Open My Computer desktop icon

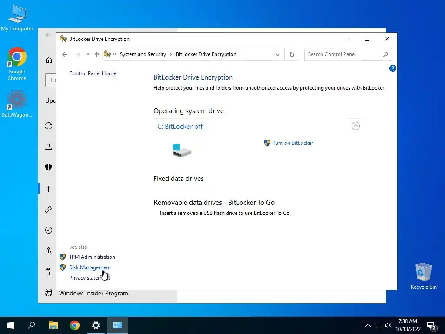point(17,18)
